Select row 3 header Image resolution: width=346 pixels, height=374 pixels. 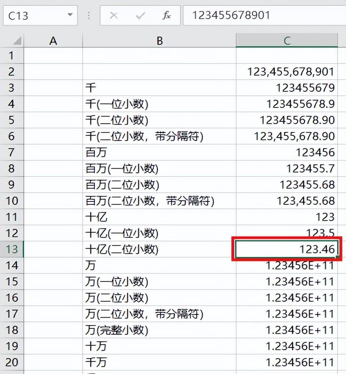[x=12, y=88]
